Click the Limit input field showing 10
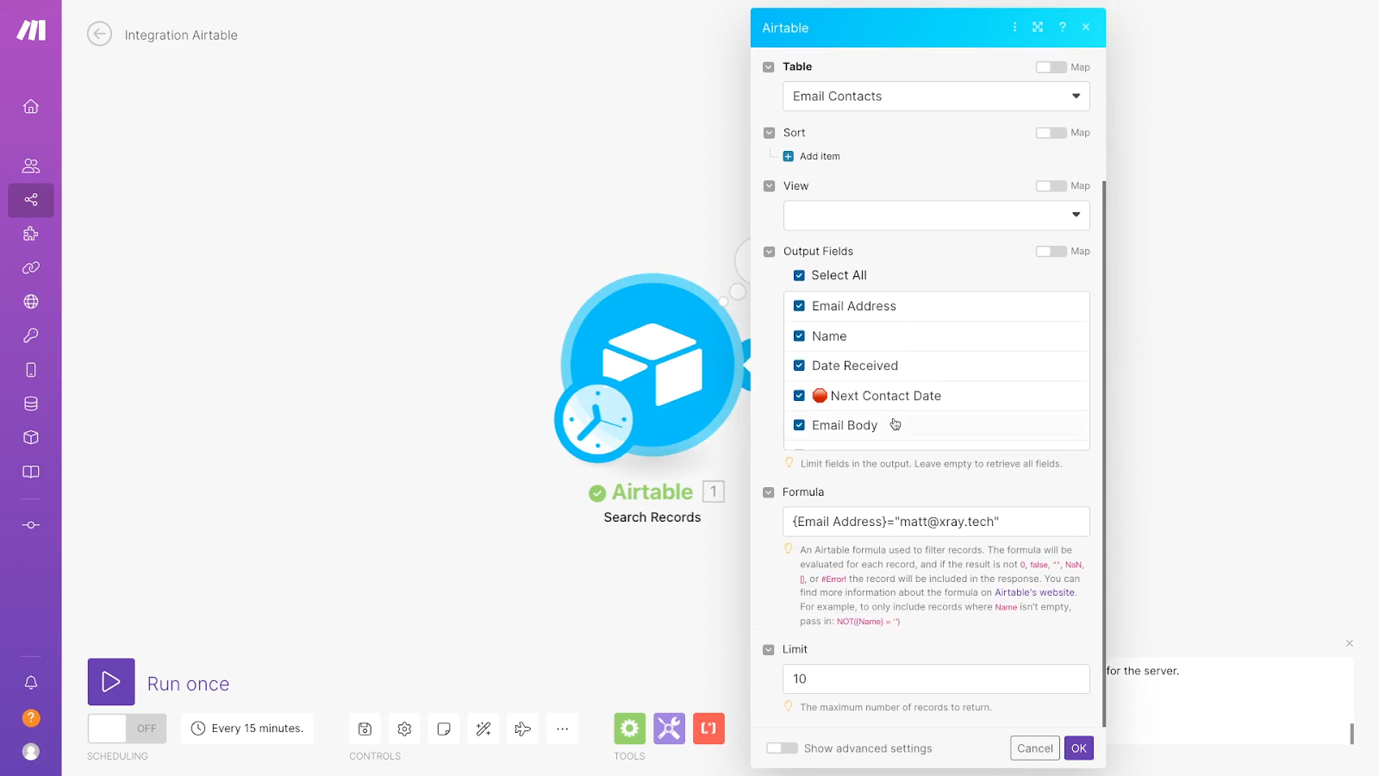The width and height of the screenshot is (1379, 776). 936,679
